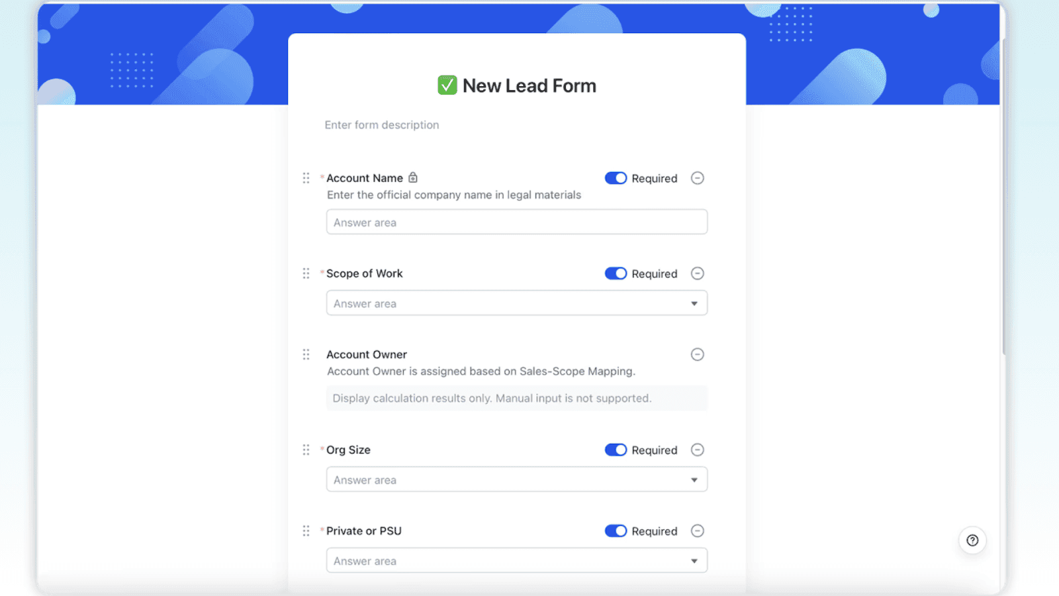Open the Private or PSU dropdown arrow
This screenshot has width=1059, height=596.
click(x=694, y=560)
